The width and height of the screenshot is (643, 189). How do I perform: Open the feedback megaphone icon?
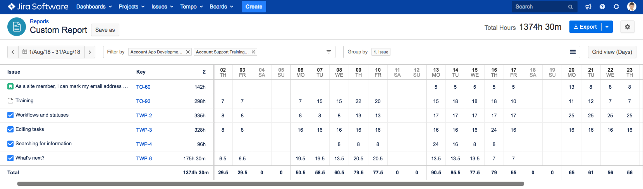pos(588,7)
